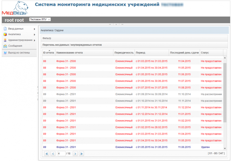Click the vertical scrollbar thumb

[225, 93]
